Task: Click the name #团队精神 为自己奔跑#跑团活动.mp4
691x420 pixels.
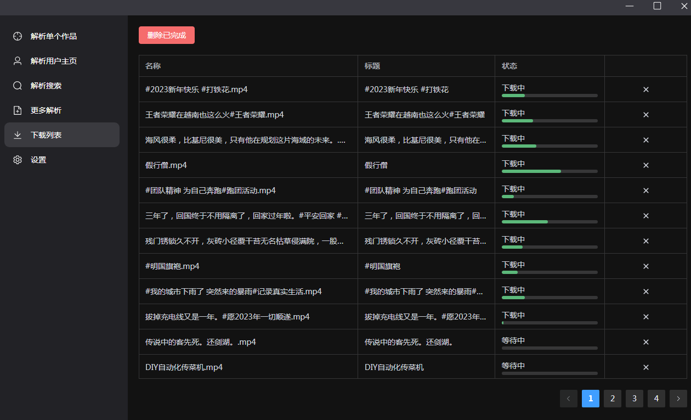Action: point(211,191)
